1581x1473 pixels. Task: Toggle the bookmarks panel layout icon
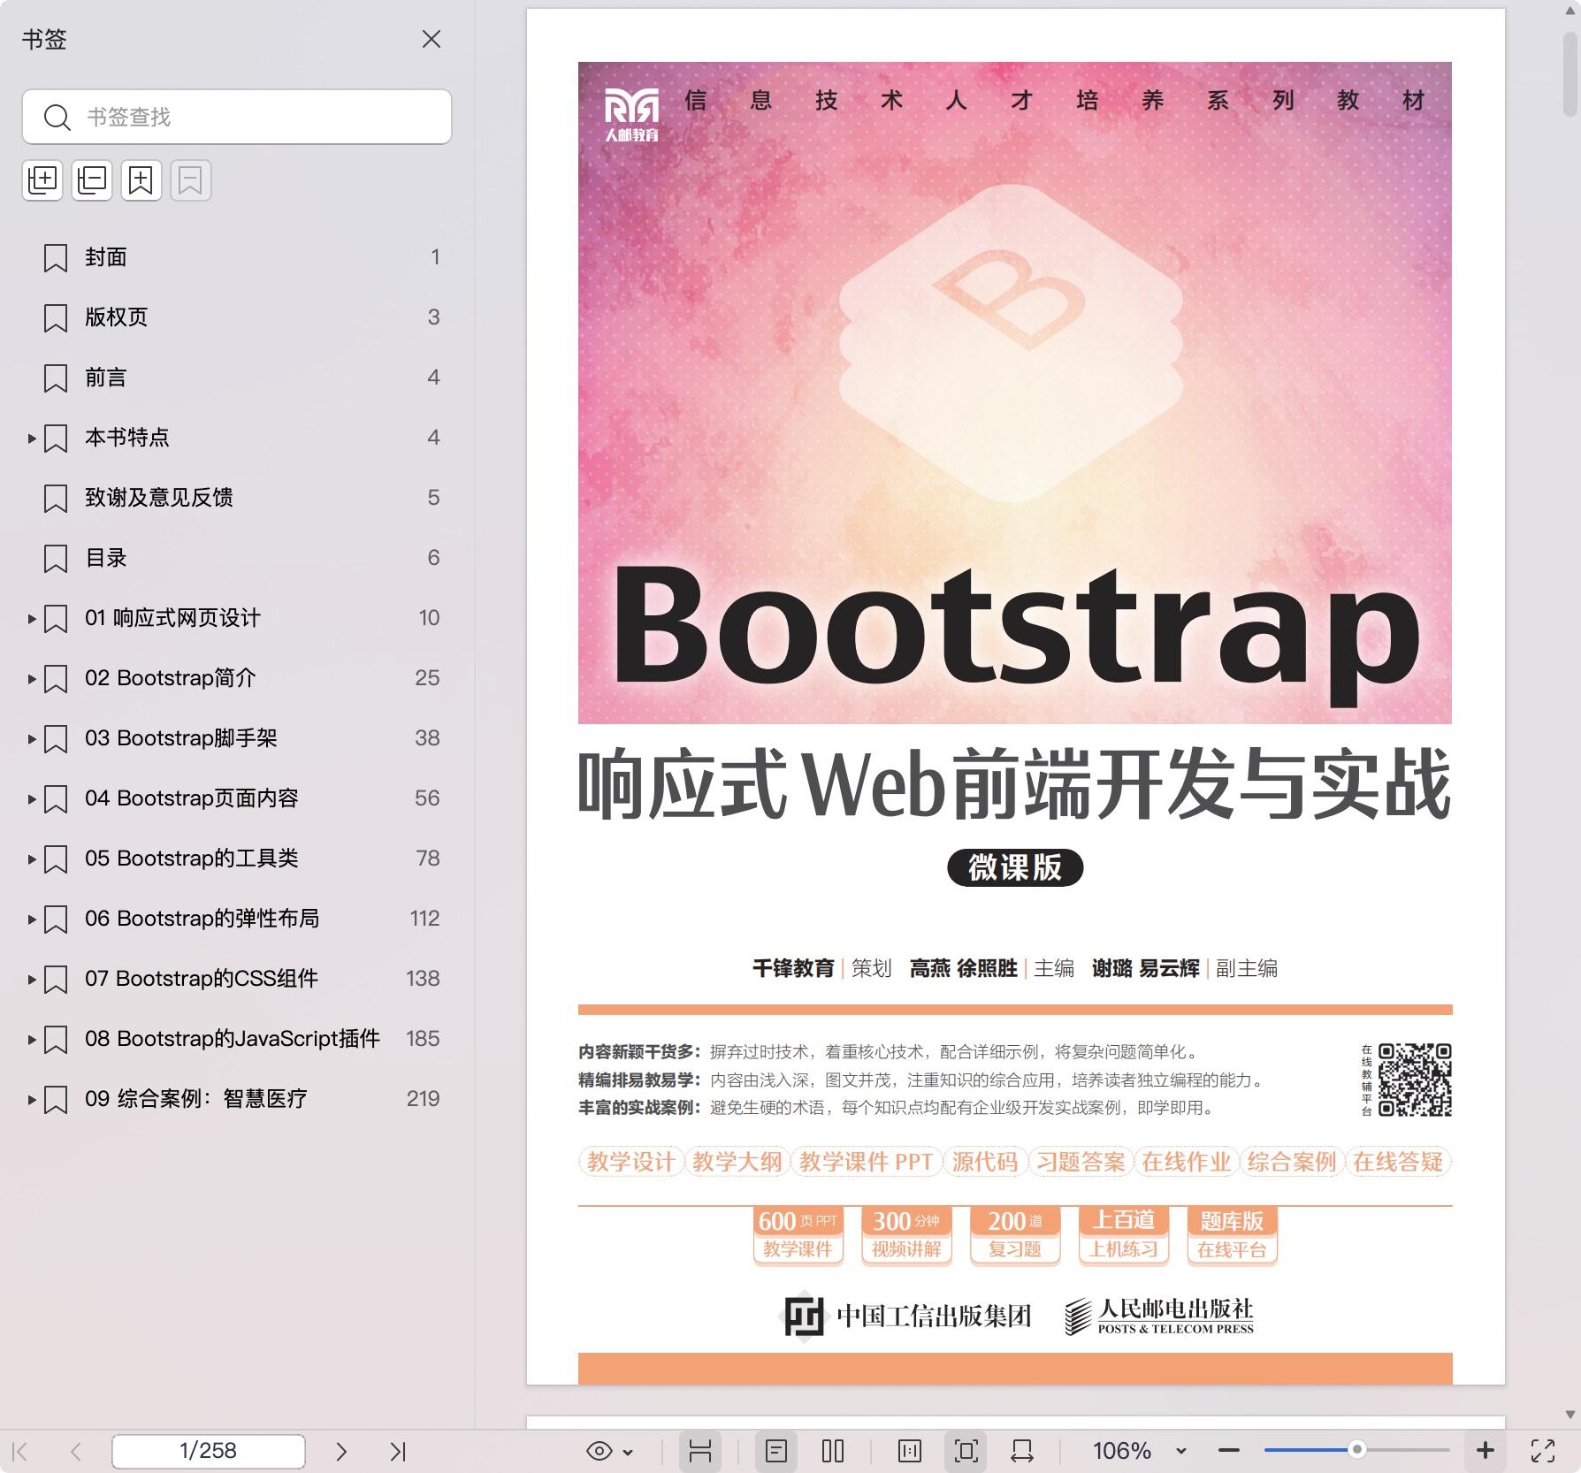point(700,1451)
